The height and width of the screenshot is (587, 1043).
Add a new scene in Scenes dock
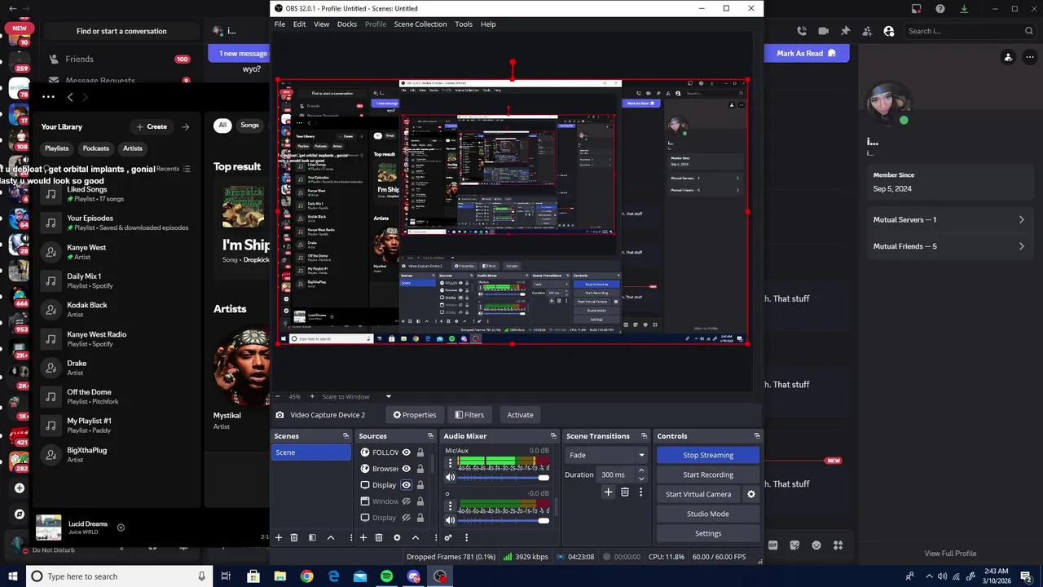[x=279, y=537]
